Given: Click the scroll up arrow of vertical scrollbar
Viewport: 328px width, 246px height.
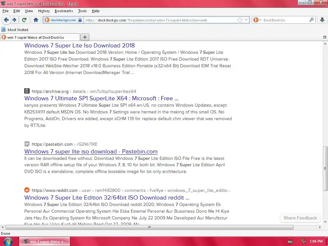Looking at the screenshot, I should [x=325, y=44].
